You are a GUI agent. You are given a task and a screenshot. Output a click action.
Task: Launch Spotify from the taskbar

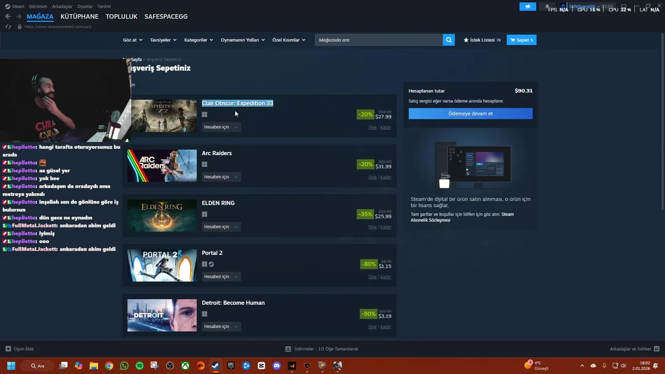pos(139,366)
